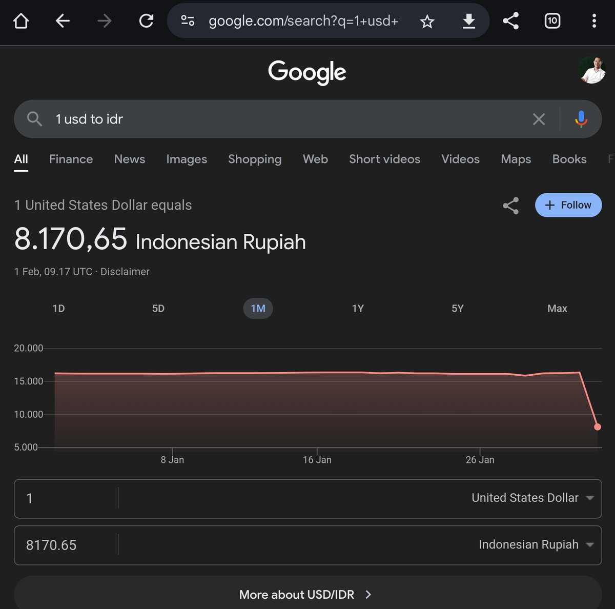
Task: Reload the page with the refresh icon
Action: (147, 21)
